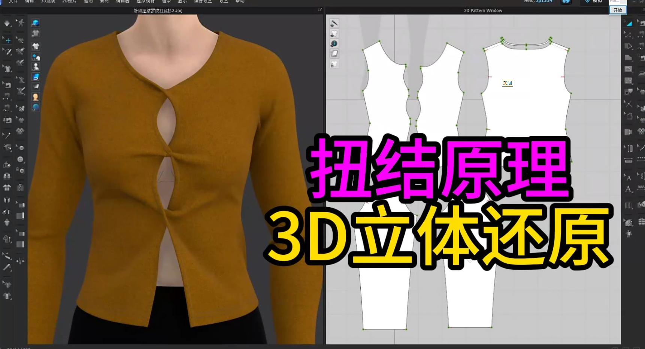
Task: Toggle the orange avatar display icon in the 3D view
Action: tap(36, 97)
